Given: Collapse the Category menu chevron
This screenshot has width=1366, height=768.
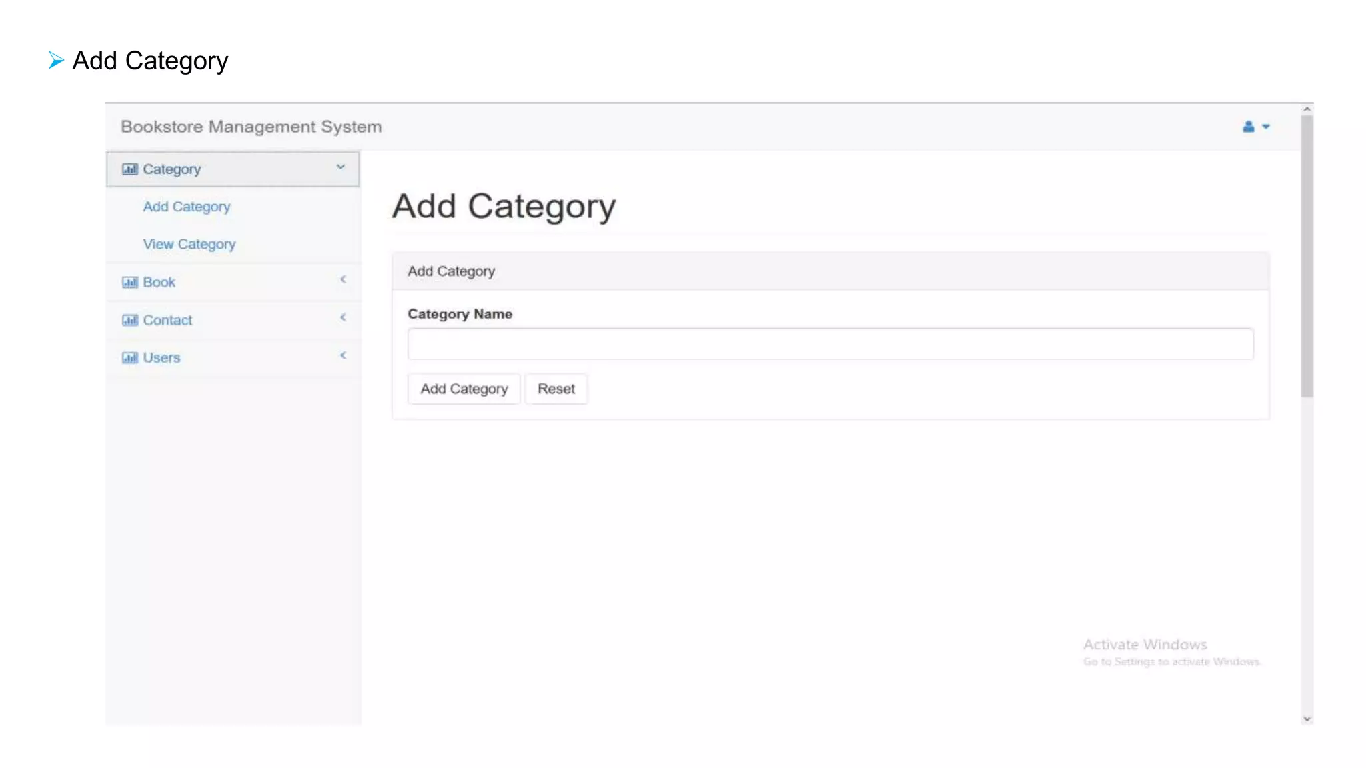Looking at the screenshot, I should 341,167.
